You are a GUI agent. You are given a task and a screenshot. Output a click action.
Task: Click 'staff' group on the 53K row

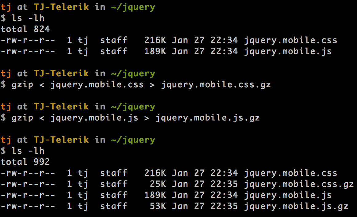pyautogui.click(x=114, y=206)
